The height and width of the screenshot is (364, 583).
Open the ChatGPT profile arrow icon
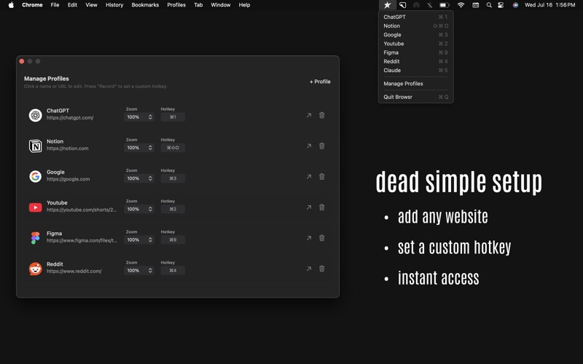click(x=309, y=116)
